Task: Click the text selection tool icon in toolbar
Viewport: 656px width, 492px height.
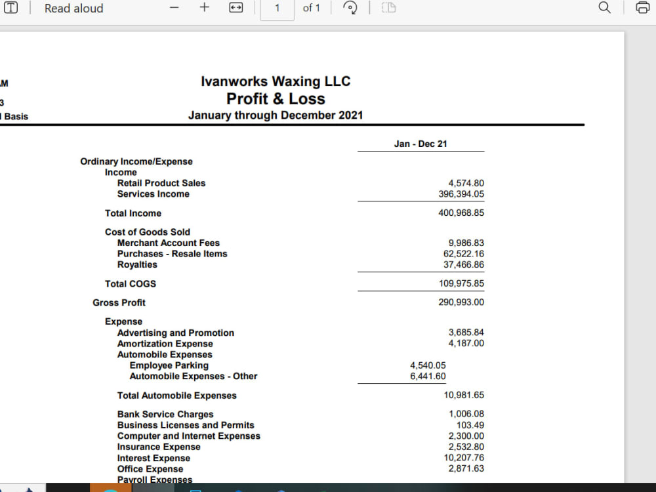Action: 11,7
